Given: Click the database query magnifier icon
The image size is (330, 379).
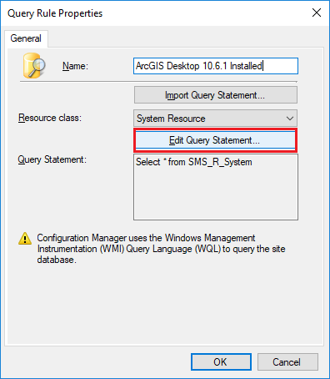Looking at the screenshot, I should click(x=34, y=66).
